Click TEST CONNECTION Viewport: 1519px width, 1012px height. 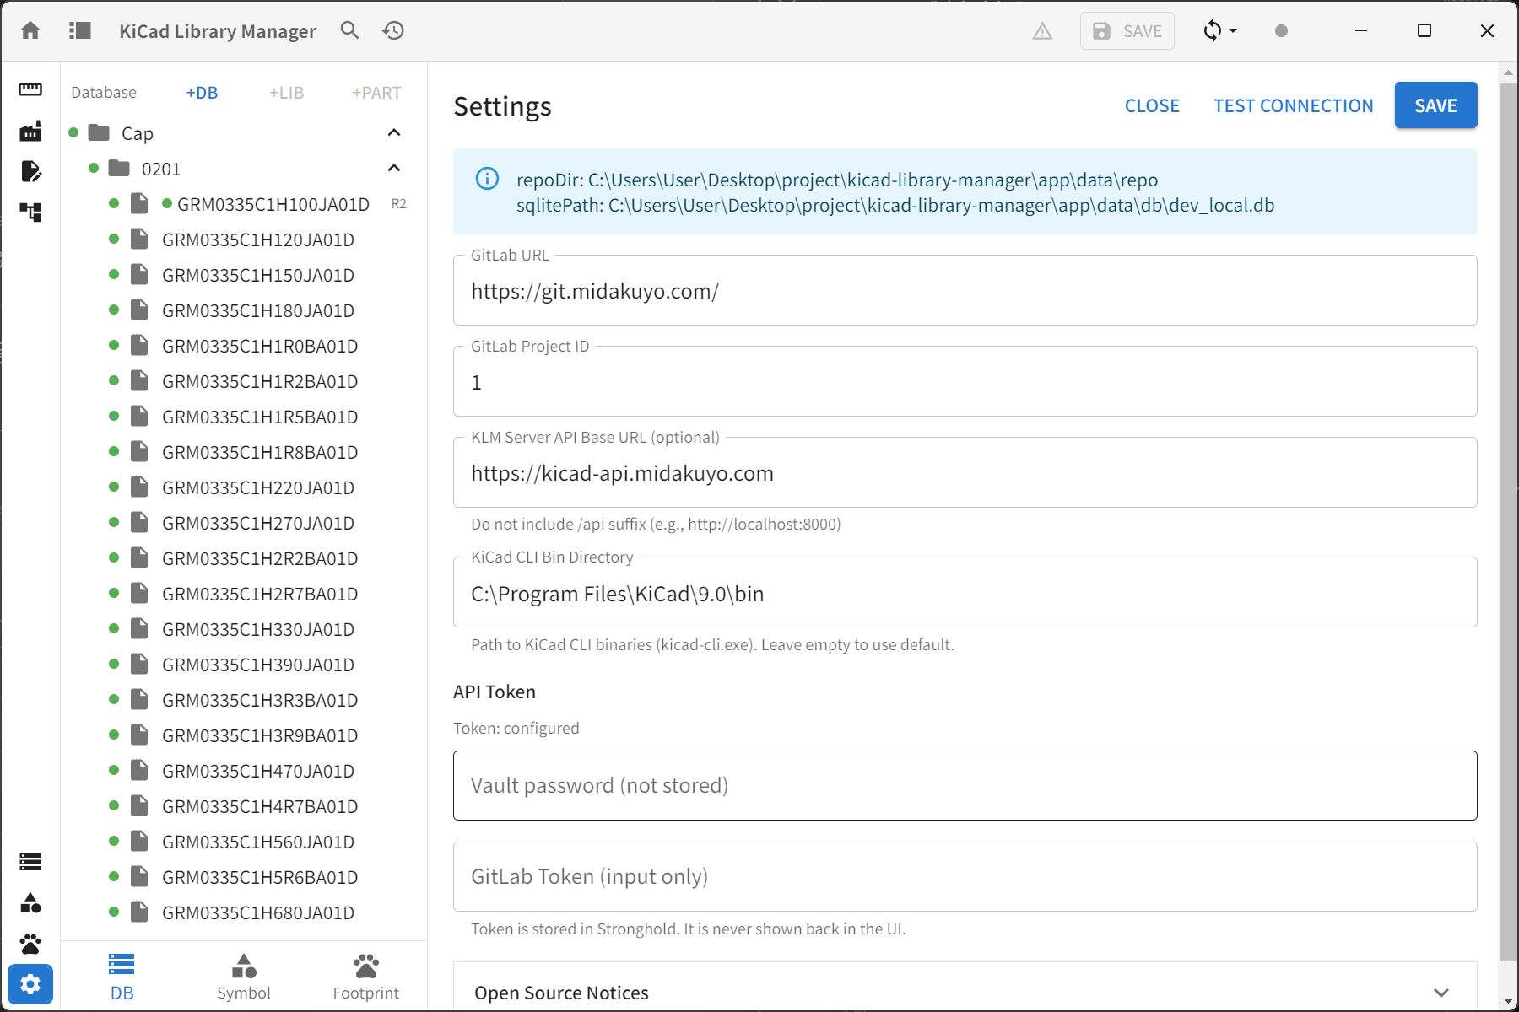click(1293, 105)
